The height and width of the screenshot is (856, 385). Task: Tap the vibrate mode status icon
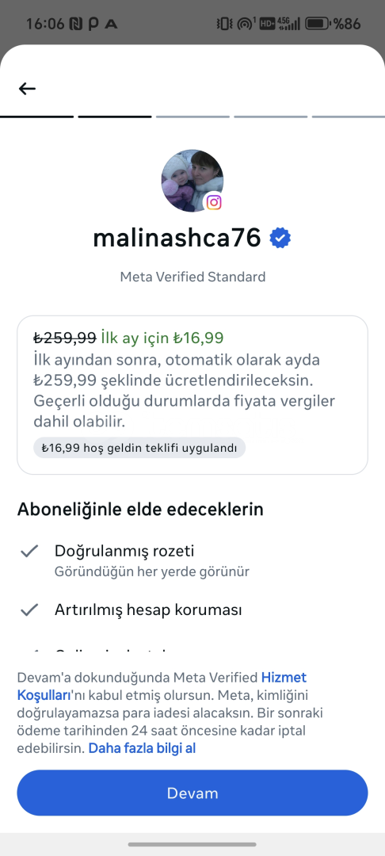(x=224, y=24)
